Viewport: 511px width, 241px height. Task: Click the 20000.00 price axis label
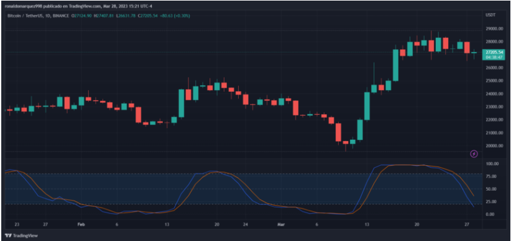coord(494,146)
